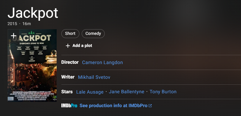
Task: Open Lale Ausage's profile
Action: tap(90, 92)
